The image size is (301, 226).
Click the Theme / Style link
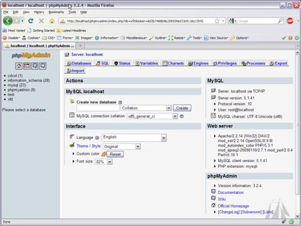89,146
